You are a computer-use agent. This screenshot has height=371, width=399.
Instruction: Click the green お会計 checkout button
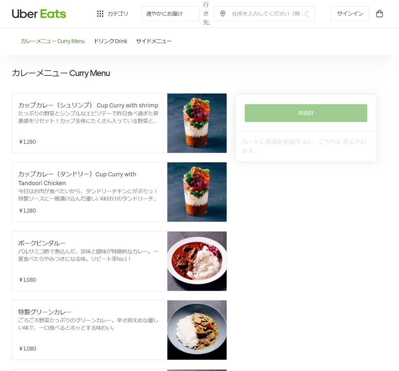(306, 113)
